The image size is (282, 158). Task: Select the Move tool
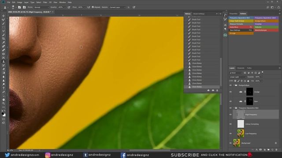pyautogui.click(x=4, y=16)
